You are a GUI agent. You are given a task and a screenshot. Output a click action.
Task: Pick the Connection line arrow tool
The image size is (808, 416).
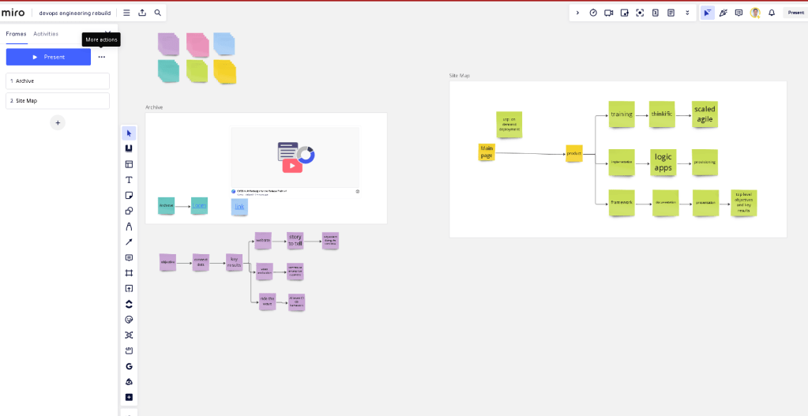click(x=129, y=242)
